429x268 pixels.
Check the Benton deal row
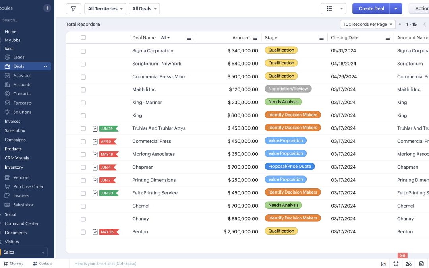(x=83, y=232)
